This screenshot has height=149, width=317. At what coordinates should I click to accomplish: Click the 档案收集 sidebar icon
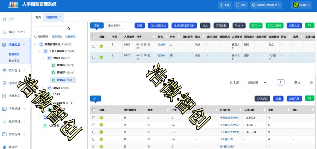coord(4,45)
